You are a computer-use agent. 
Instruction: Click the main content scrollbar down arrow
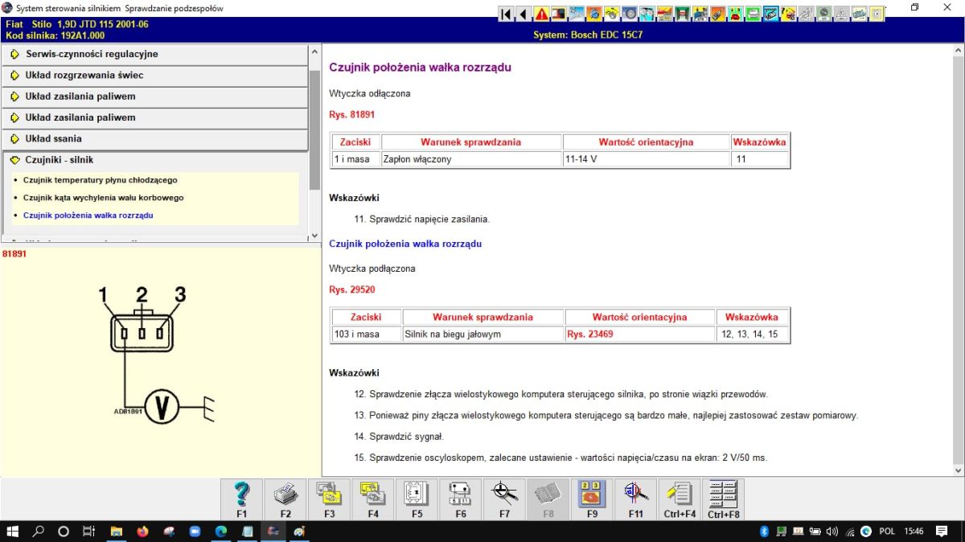pos(958,470)
